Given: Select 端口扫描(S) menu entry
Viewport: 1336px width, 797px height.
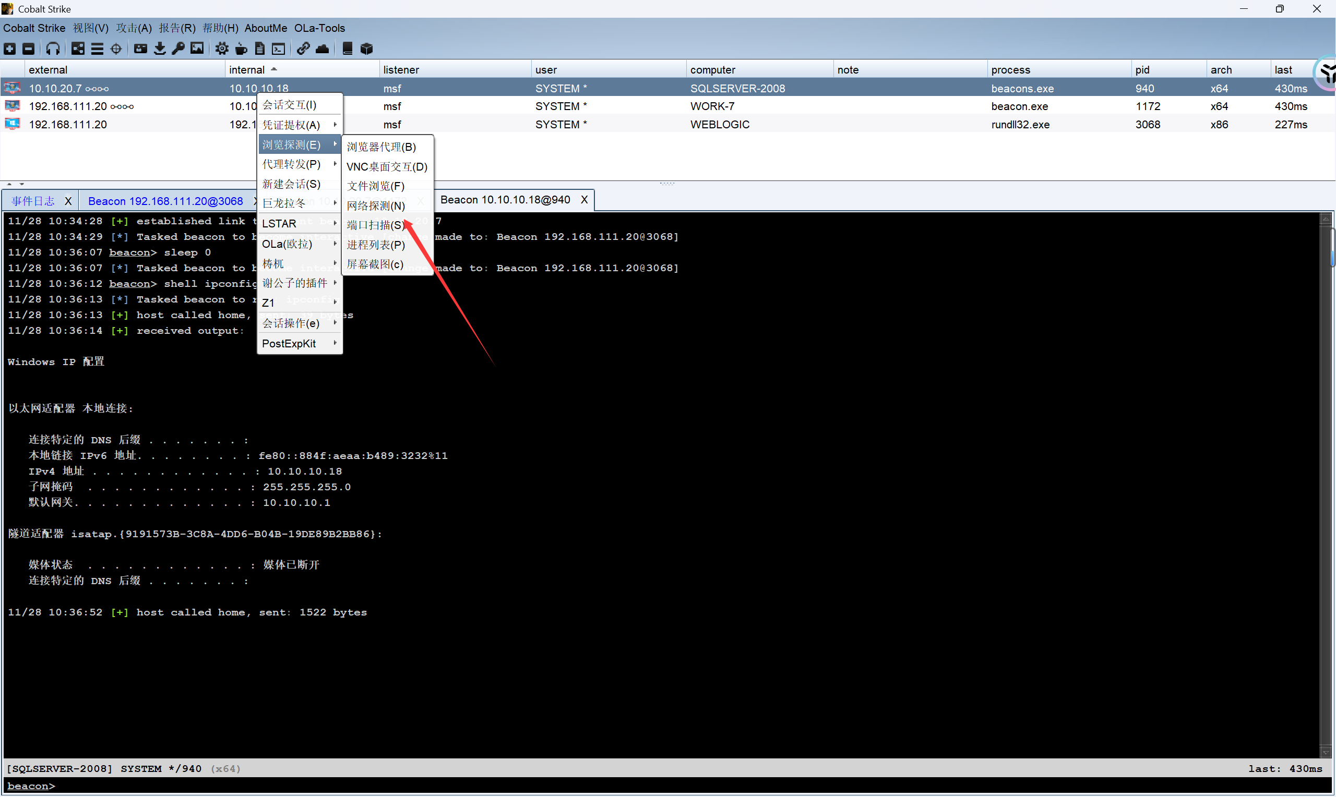Looking at the screenshot, I should (376, 225).
